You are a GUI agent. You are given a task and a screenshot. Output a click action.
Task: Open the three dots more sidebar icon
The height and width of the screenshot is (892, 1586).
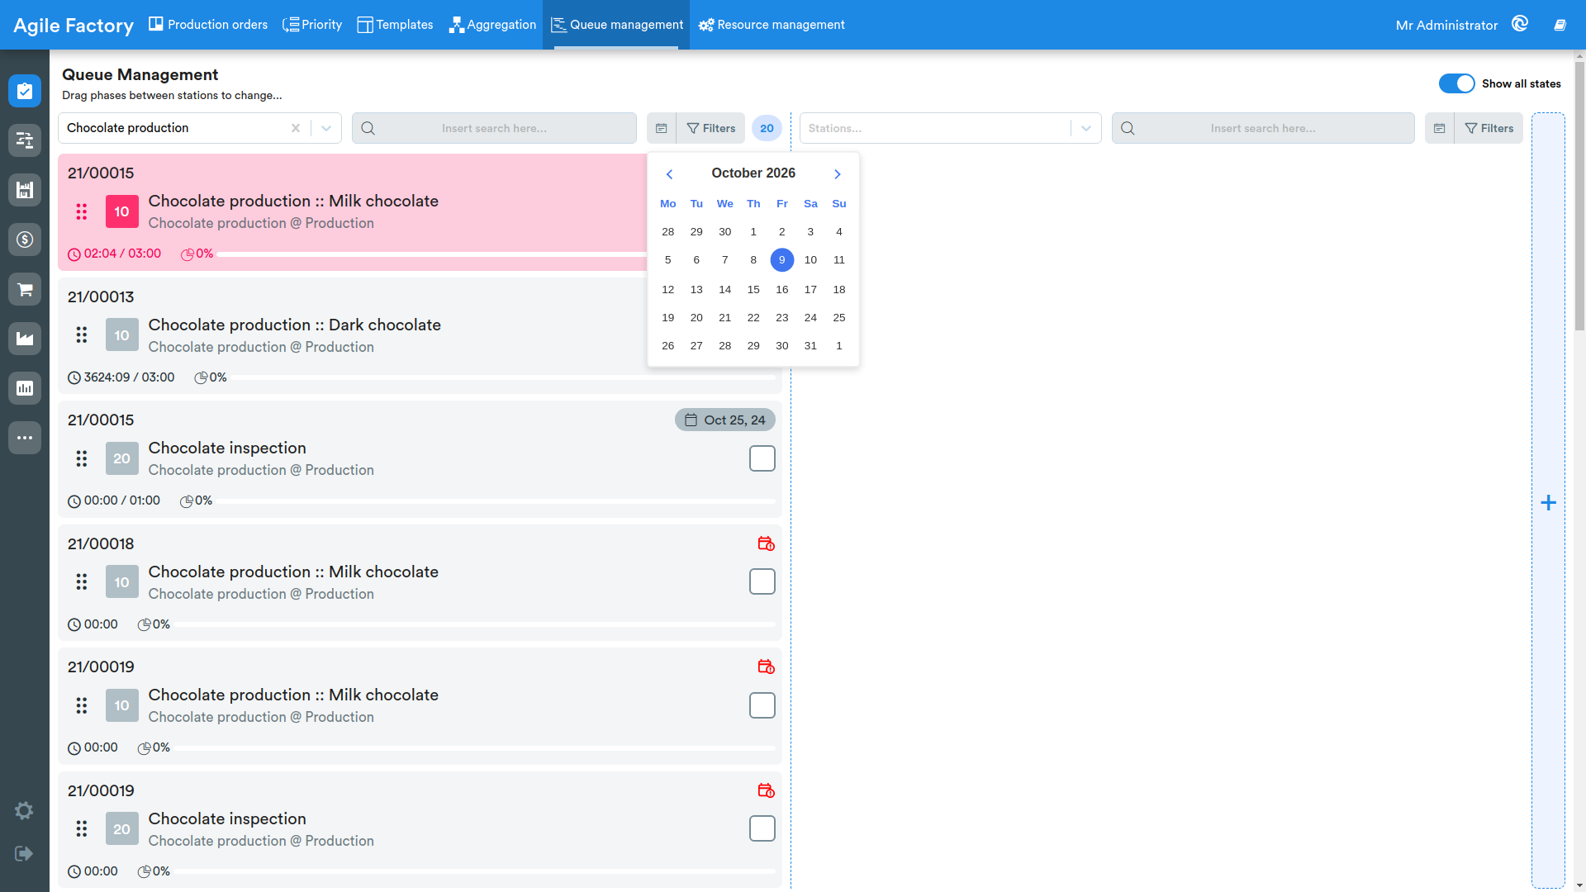[25, 438]
